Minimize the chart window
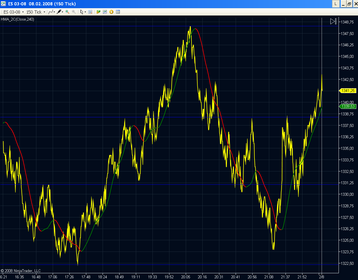 point(343,4)
